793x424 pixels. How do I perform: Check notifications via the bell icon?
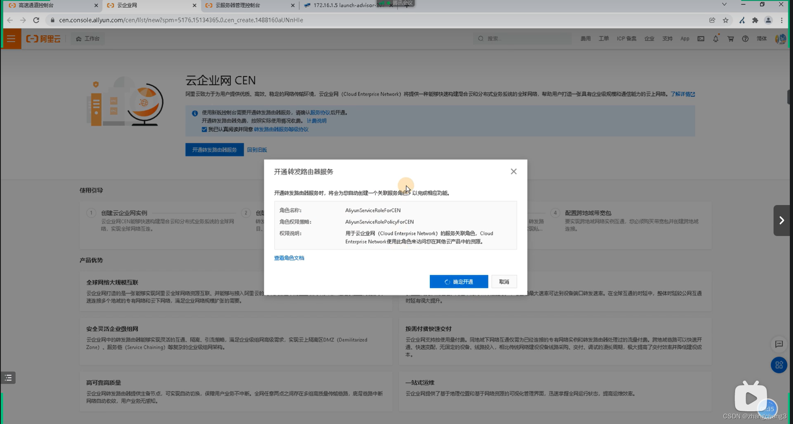click(x=716, y=38)
